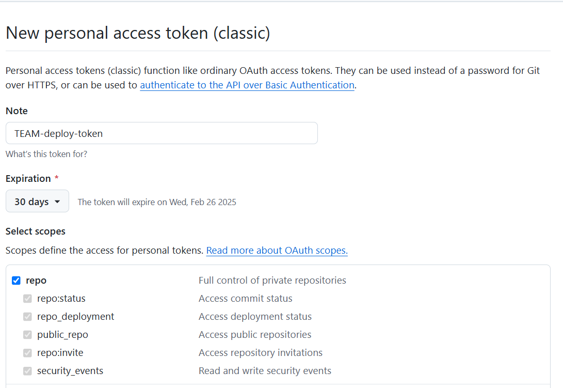Click the "Access commit status" description text
Image resolution: width=563 pixels, height=388 pixels.
tap(245, 298)
